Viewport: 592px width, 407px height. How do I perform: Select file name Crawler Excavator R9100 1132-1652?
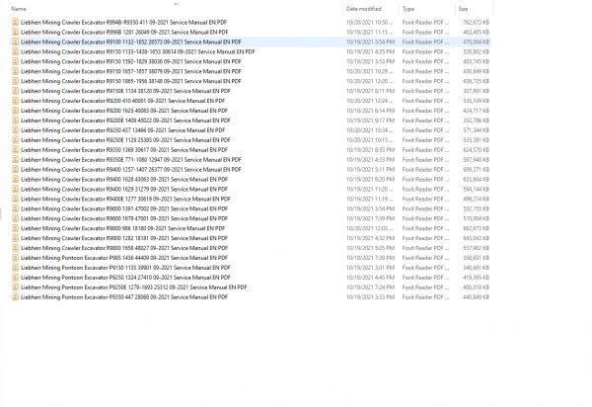[x=131, y=41]
